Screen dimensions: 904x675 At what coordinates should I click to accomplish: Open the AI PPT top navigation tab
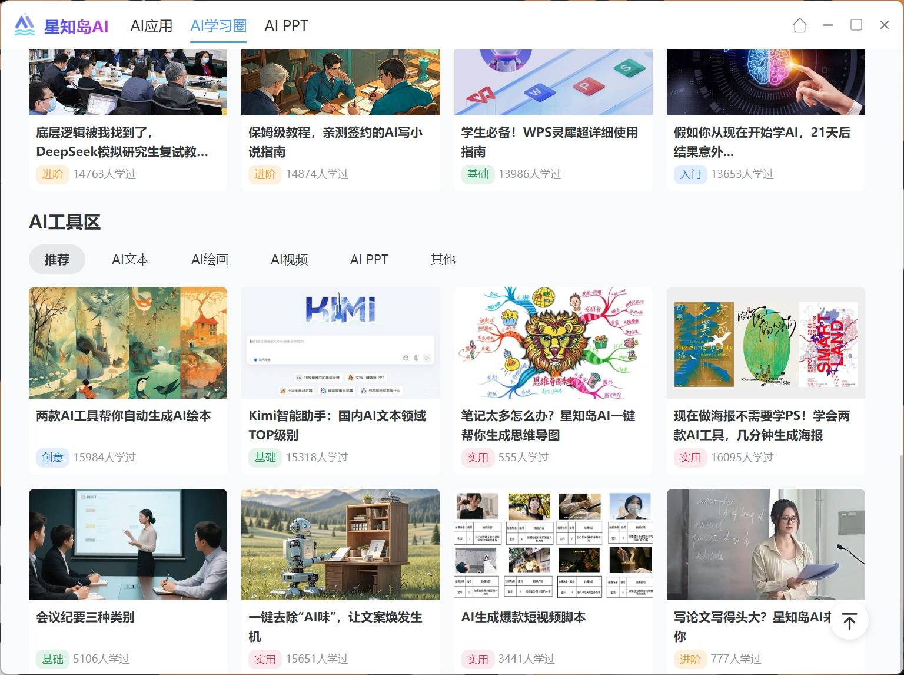pyautogui.click(x=286, y=26)
